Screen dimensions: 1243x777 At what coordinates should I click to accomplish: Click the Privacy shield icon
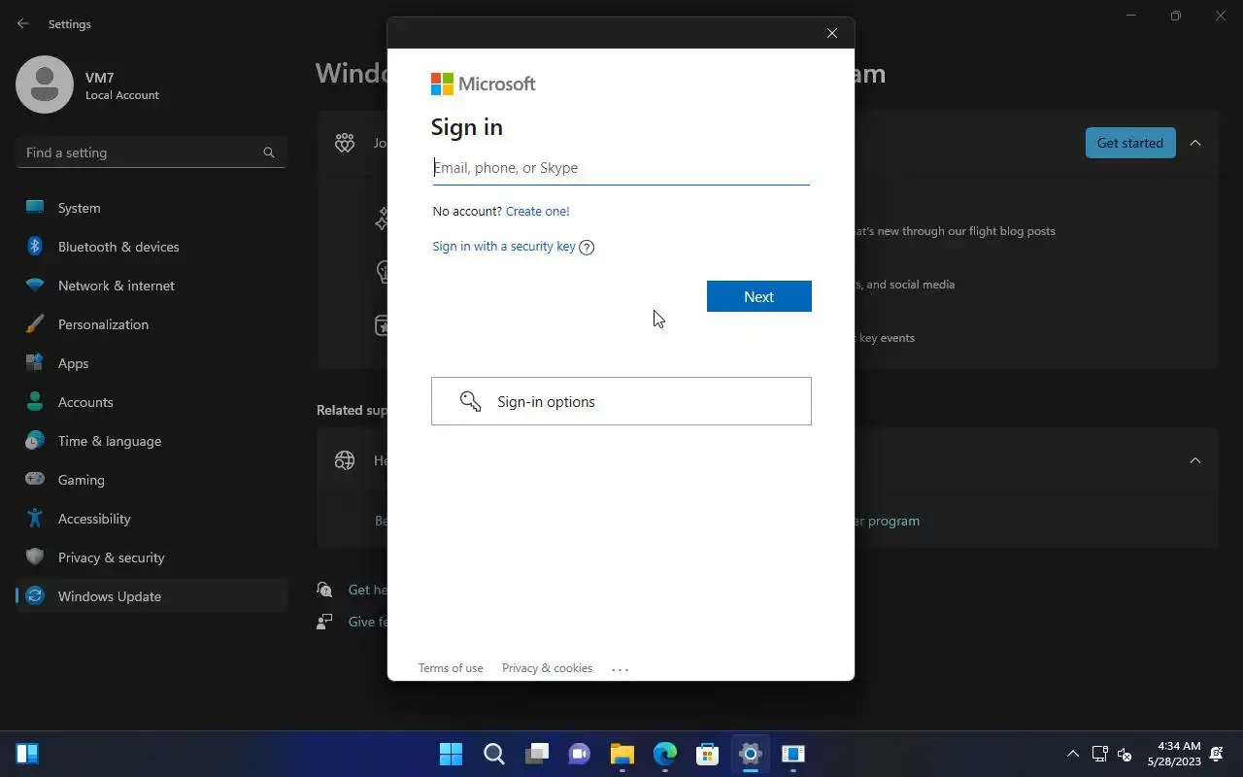point(35,557)
